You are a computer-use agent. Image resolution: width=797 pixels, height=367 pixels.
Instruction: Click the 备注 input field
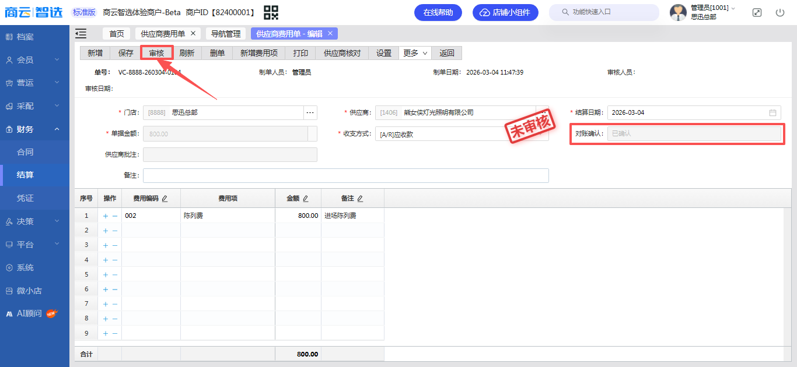(x=345, y=175)
